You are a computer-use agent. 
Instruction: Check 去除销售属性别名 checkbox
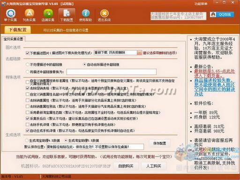pyautogui.click(x=28, y=106)
